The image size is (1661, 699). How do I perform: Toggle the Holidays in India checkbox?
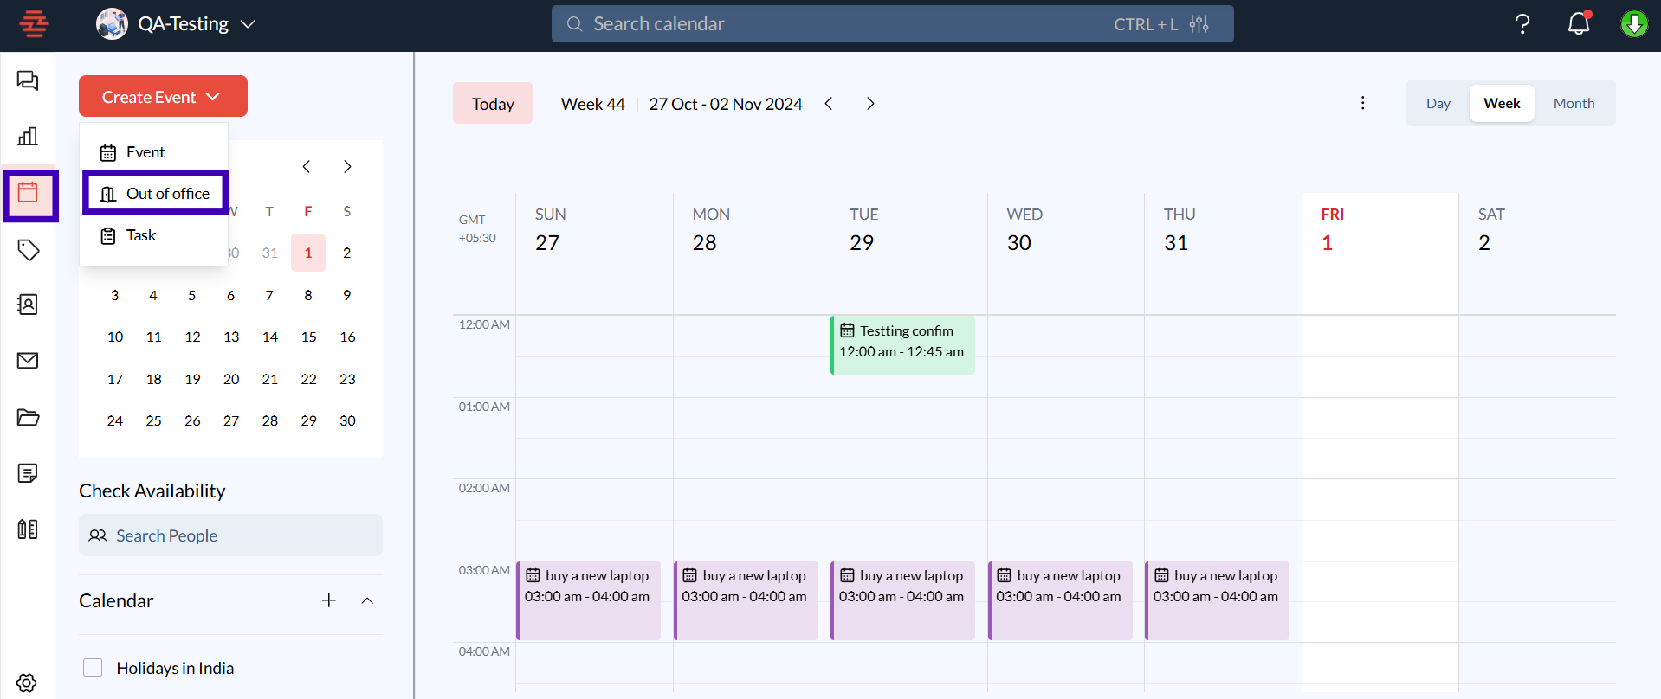click(93, 668)
